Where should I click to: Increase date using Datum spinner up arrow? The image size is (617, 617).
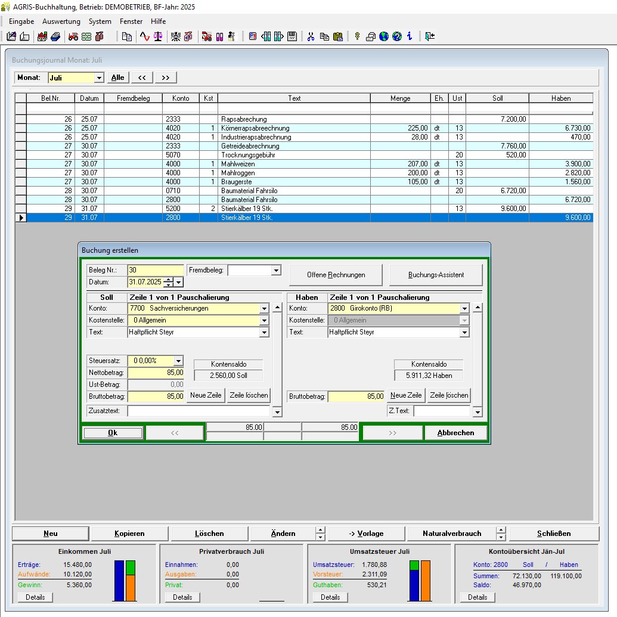(x=169, y=280)
